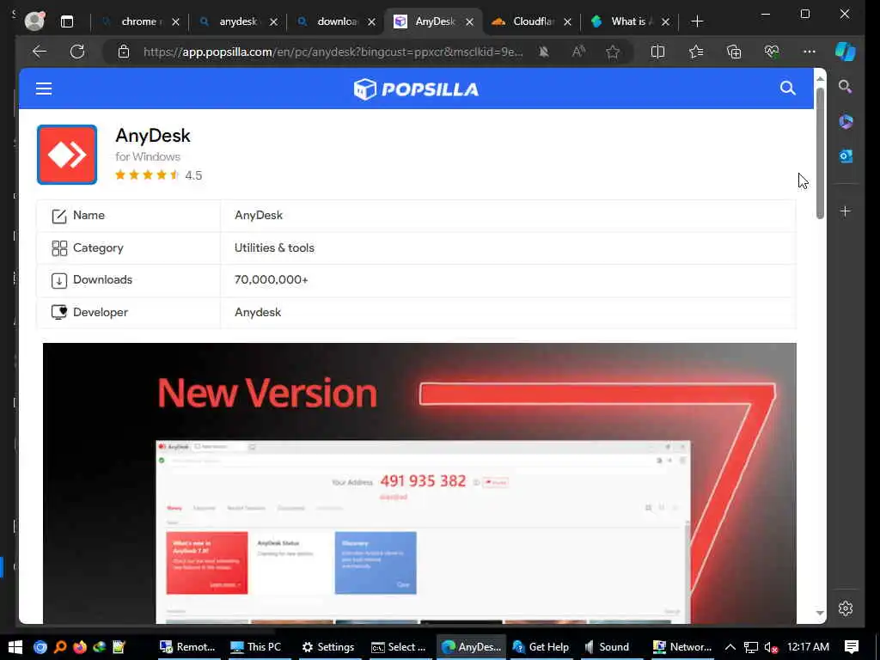Open the Windows Start menu
Viewport: 880px width, 660px height.
(x=15, y=647)
